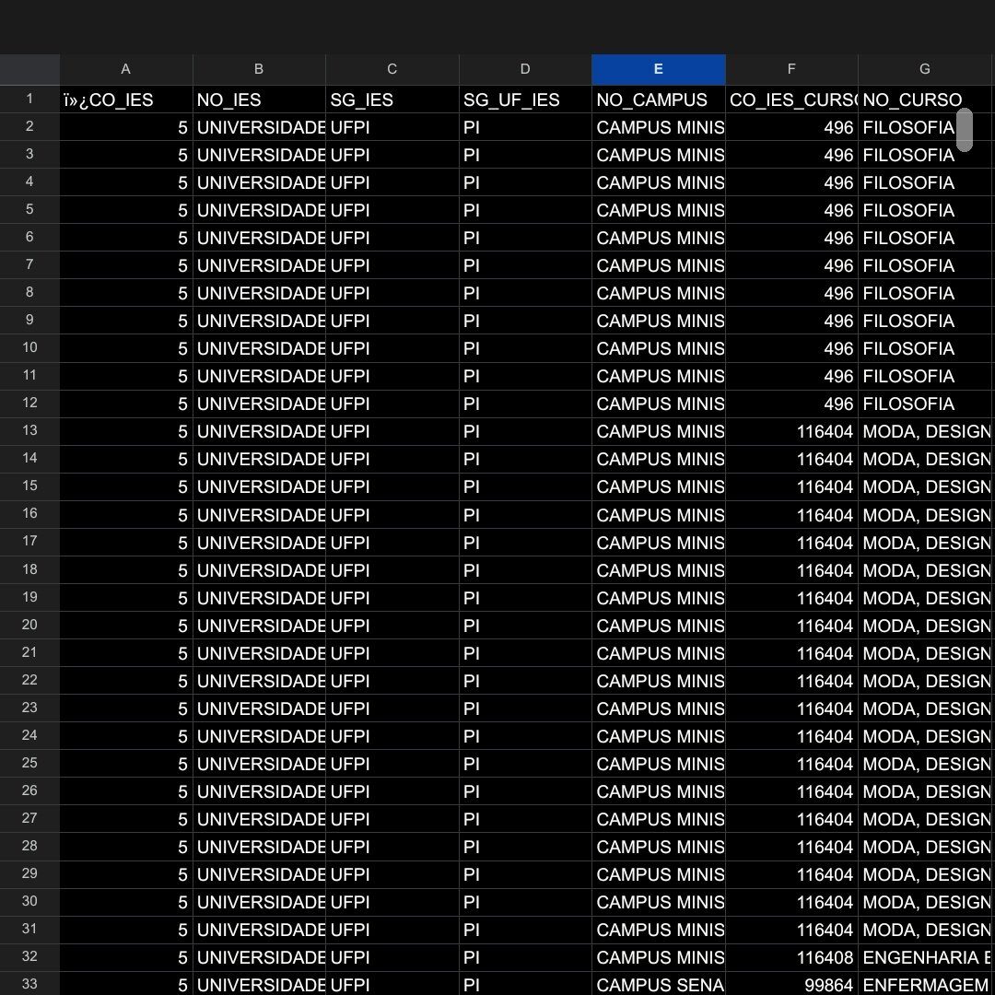The height and width of the screenshot is (995, 995).
Task: Click the 99864 cell in row 33
Action: [x=791, y=984]
